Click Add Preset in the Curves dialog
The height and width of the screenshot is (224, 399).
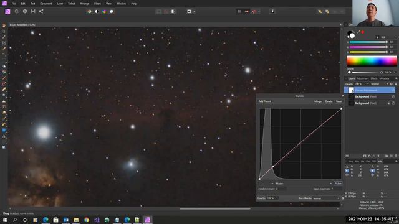[264, 101]
